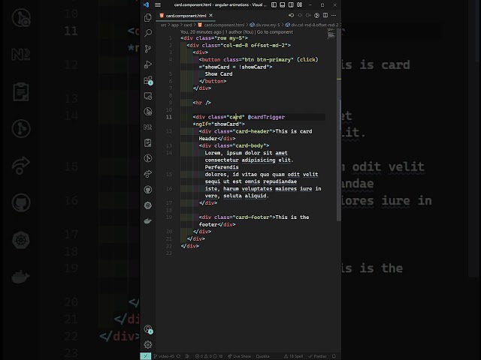Open the Remote Explorer view

tap(148, 96)
